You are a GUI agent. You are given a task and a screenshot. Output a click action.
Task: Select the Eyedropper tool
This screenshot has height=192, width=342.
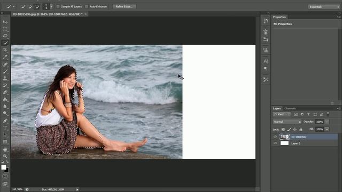click(x=5, y=57)
